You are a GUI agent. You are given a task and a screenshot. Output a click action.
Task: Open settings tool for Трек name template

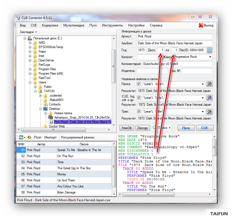[209, 112]
